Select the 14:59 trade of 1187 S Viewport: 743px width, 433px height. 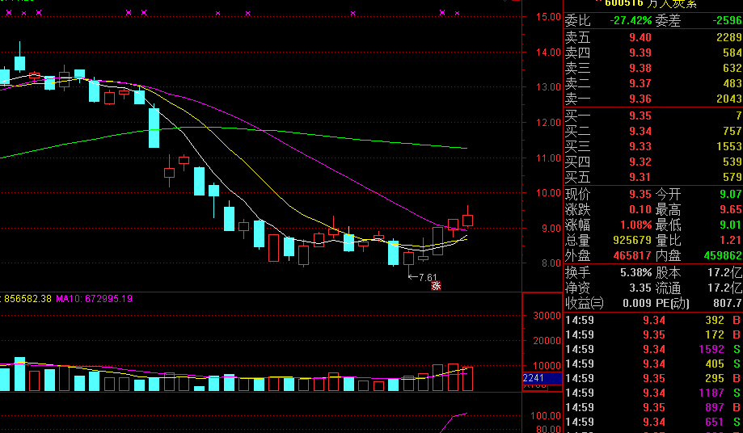[x=653, y=393]
